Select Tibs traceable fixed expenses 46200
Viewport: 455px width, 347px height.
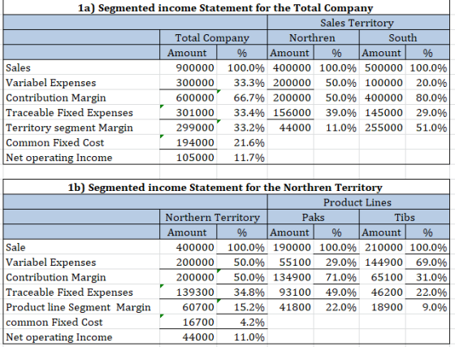click(383, 292)
